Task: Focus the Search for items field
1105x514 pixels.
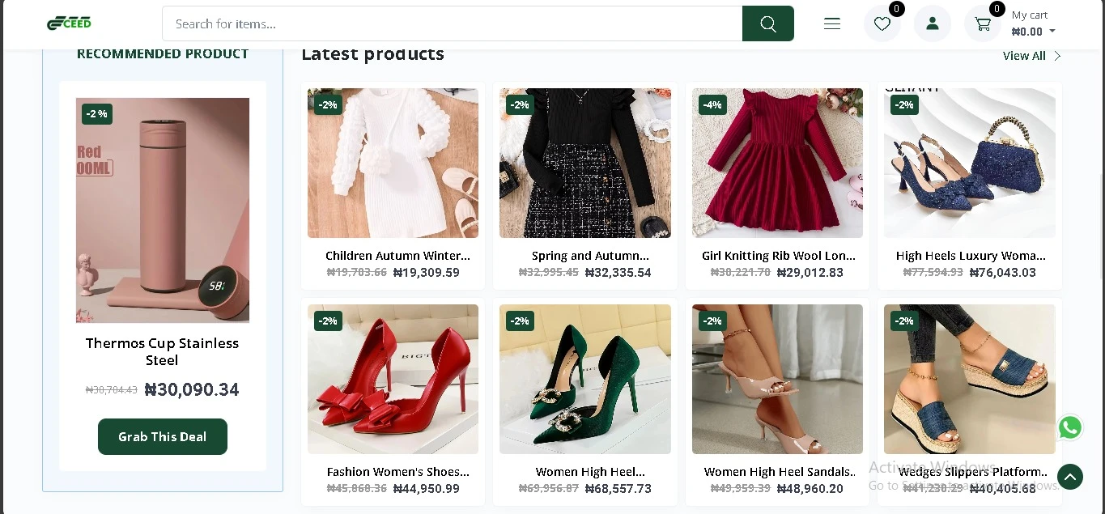Action: 452,23
